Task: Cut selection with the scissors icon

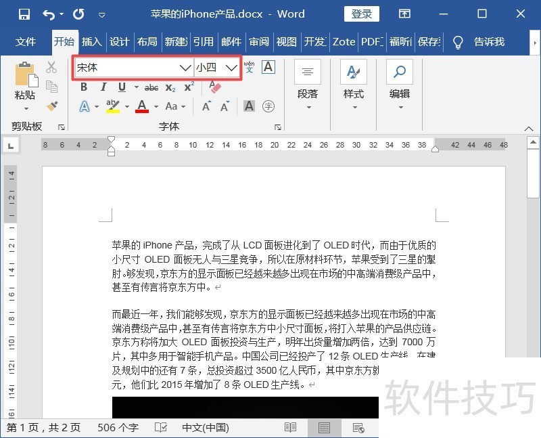Action: coord(51,67)
